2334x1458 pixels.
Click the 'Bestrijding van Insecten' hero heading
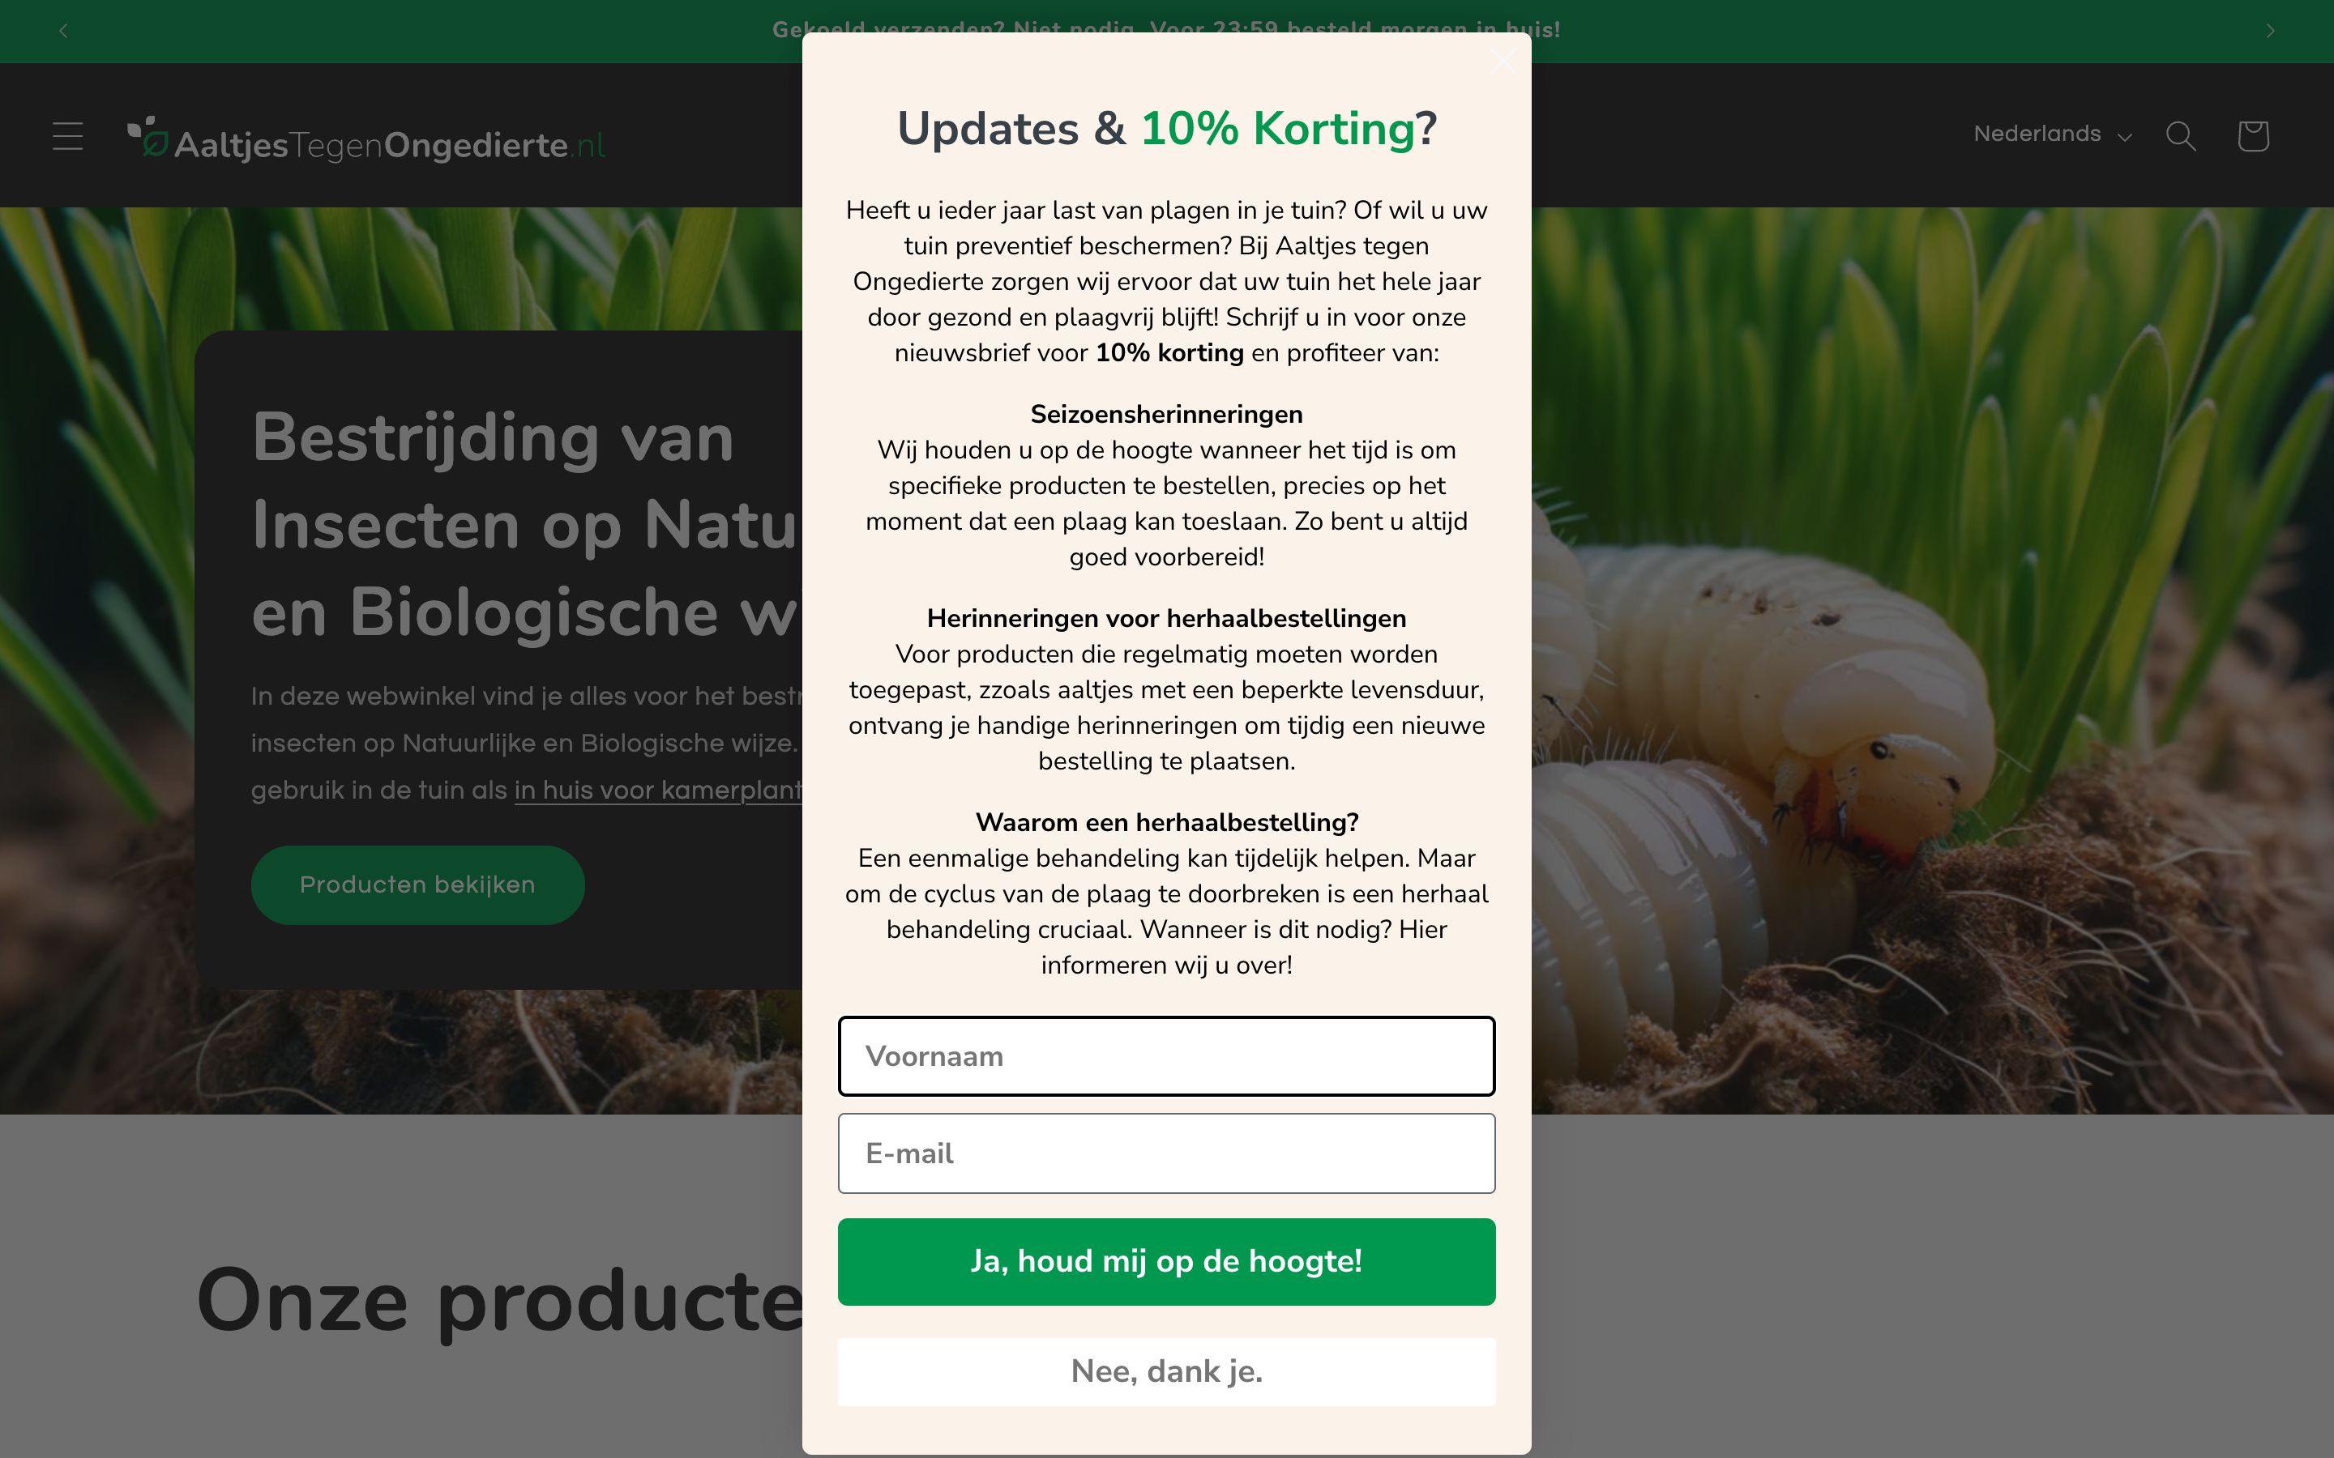point(526,525)
